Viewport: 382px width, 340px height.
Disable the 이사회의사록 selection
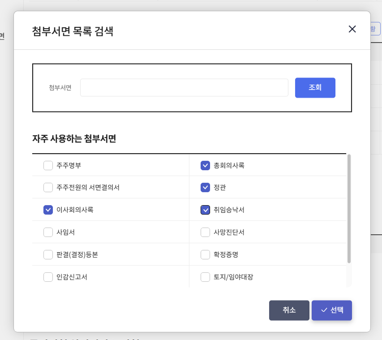48,210
